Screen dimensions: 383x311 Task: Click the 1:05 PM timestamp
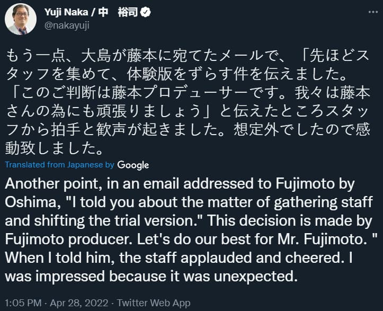pos(23,303)
